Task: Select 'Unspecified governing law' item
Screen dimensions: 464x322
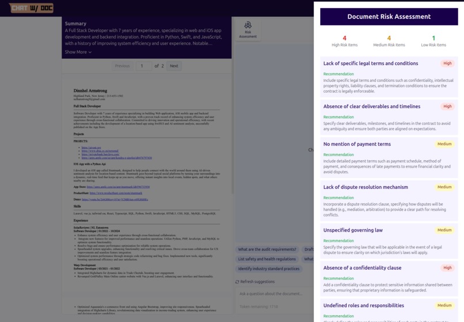Action: (353, 230)
